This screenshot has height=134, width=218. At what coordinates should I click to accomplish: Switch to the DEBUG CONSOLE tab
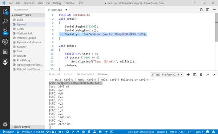click(x=85, y=74)
